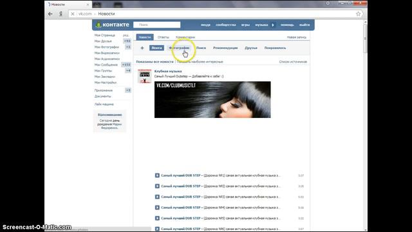This screenshot has height=232, width=412.
Task: Open the игры link in header
Action: [245, 25]
